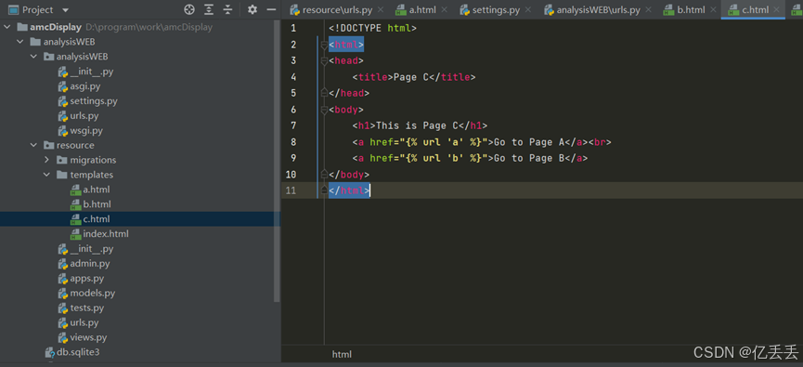Screen dimensions: 803x367
Task: Select a.html in templates folder
Action: point(97,190)
